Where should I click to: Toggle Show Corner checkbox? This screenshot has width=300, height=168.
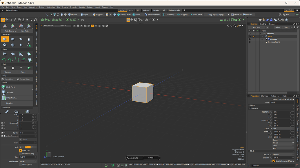pyautogui.click(x=21, y=165)
